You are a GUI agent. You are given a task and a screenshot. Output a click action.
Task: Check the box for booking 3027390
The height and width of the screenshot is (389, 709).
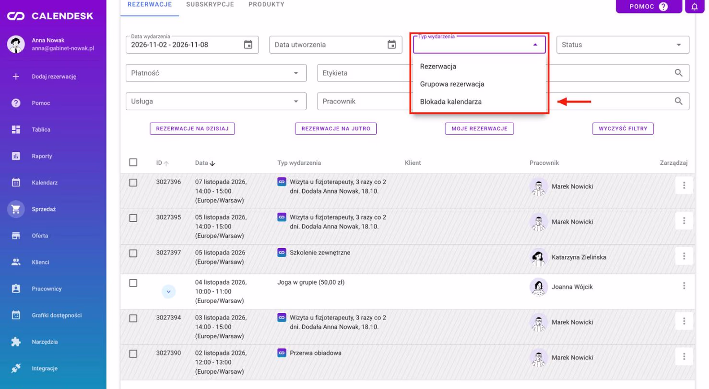pyautogui.click(x=133, y=354)
